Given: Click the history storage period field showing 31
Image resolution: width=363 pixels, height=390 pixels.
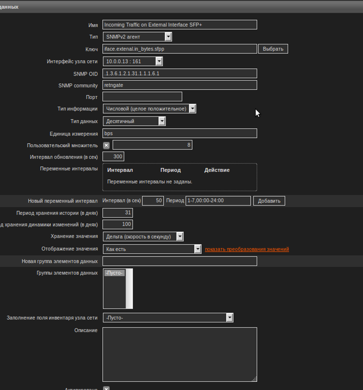Looking at the screenshot, I should coord(118,212).
